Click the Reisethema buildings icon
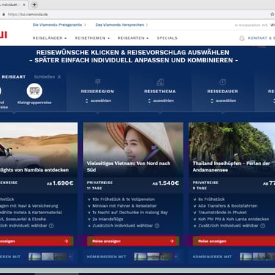Image resolution: width=275 pixels, height=275 pixels. click(160, 82)
